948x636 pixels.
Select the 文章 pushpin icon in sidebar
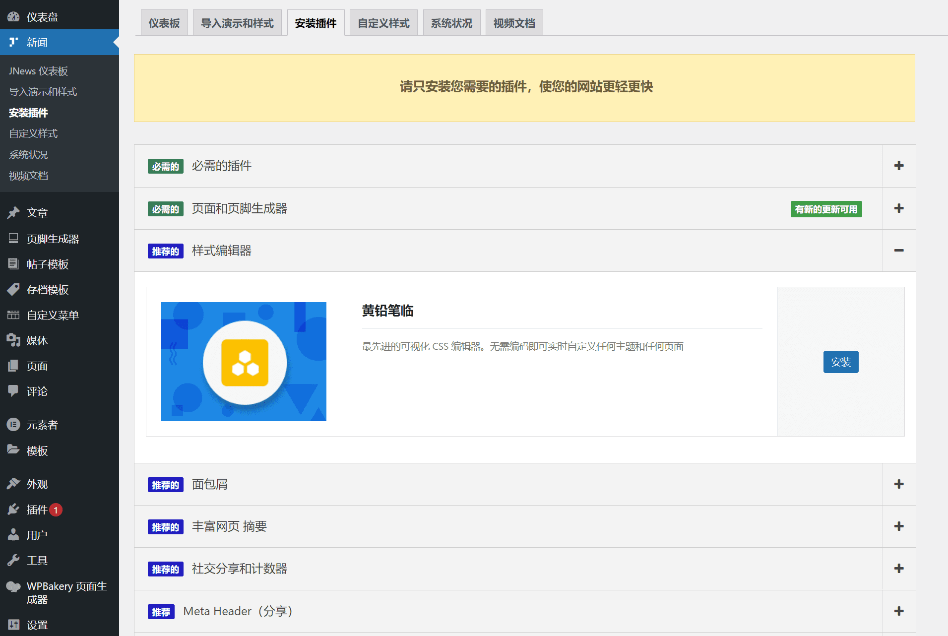coord(13,213)
